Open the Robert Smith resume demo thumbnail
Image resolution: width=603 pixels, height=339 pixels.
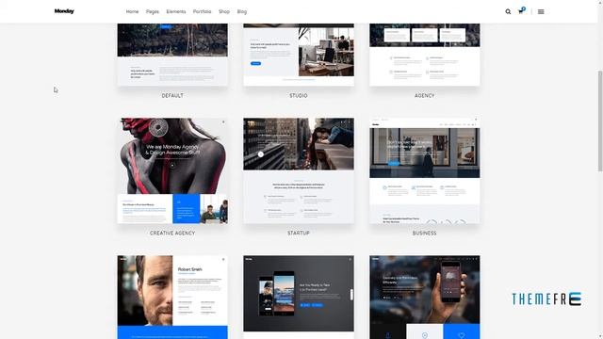pos(172,298)
